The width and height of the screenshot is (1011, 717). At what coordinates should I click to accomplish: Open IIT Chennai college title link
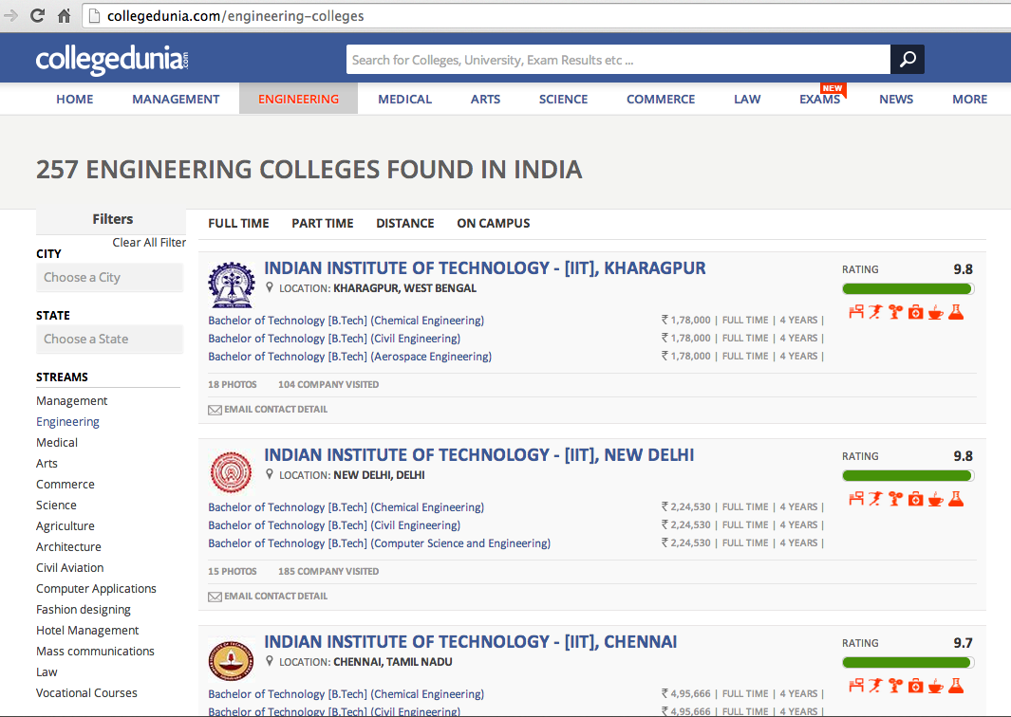coord(471,642)
